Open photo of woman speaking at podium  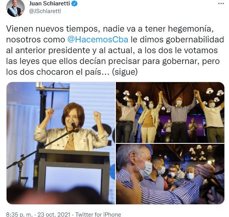pyautogui.click(x=61, y=143)
